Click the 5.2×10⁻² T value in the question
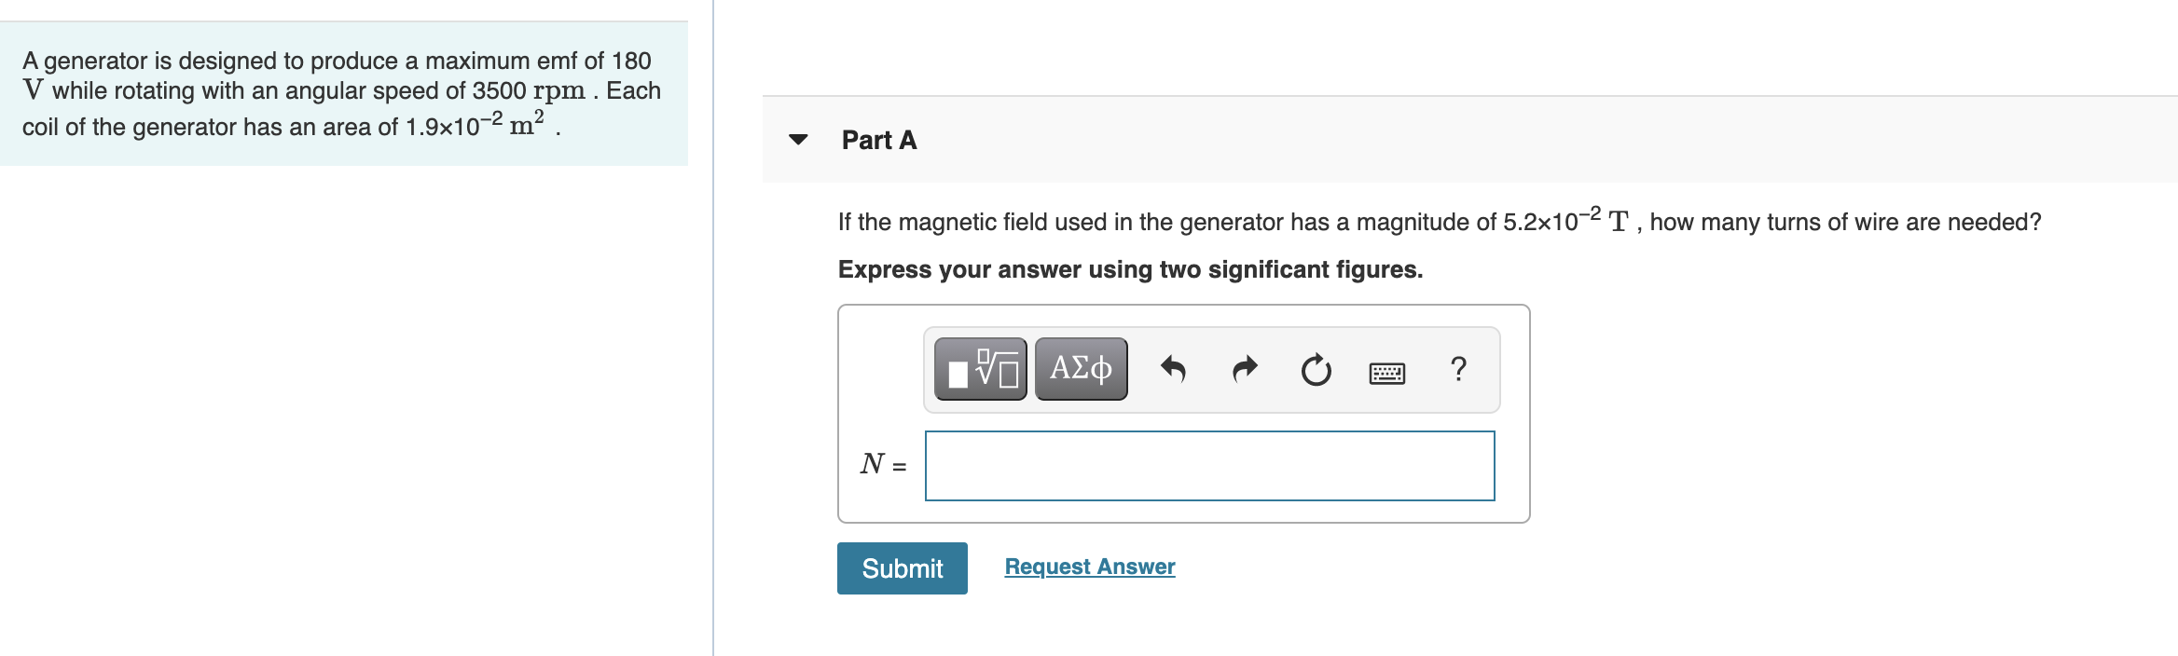 click(1565, 220)
